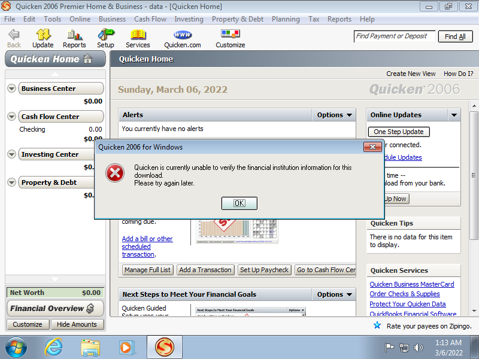Click OK in the error dialog
This screenshot has height=359, width=479.
pos(239,203)
